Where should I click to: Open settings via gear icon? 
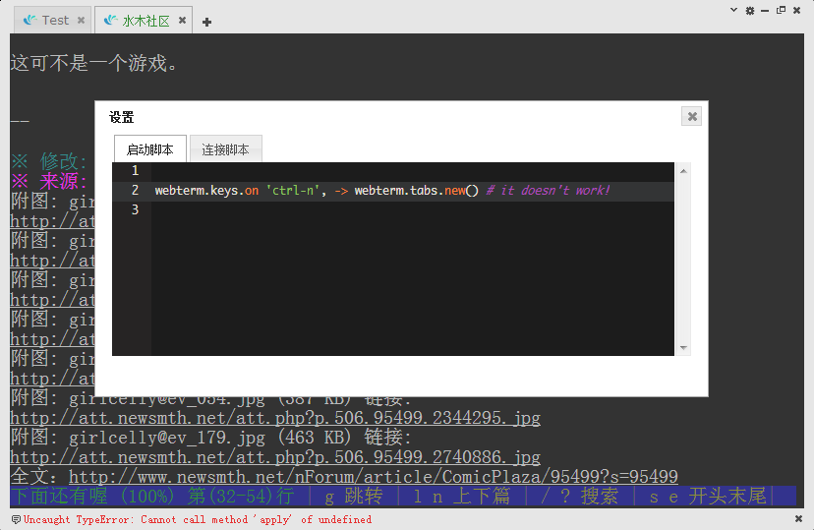[x=750, y=10]
